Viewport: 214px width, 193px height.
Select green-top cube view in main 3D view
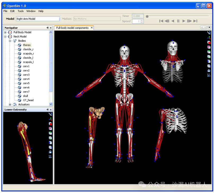coord(209,52)
